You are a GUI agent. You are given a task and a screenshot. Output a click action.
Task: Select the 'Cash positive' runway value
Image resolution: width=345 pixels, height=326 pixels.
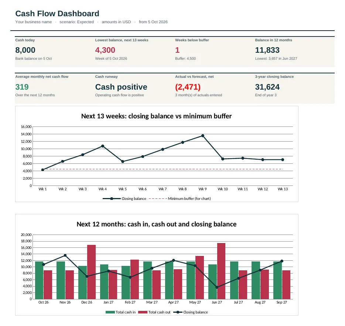point(121,87)
